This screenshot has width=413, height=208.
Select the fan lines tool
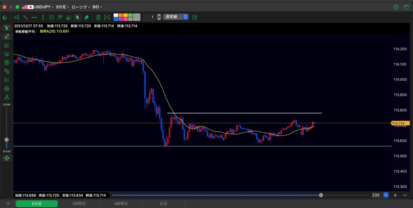(69, 17)
